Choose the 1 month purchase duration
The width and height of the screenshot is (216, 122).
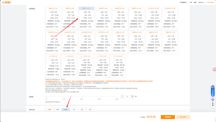pos(49,110)
